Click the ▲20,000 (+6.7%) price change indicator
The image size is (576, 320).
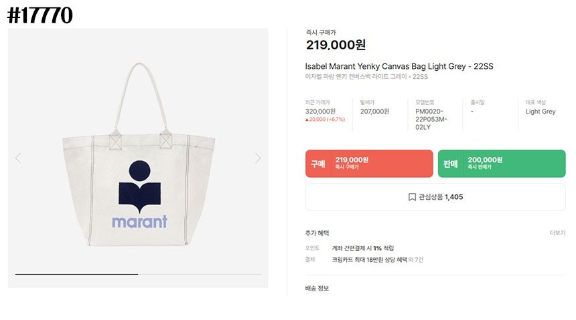[x=325, y=120]
